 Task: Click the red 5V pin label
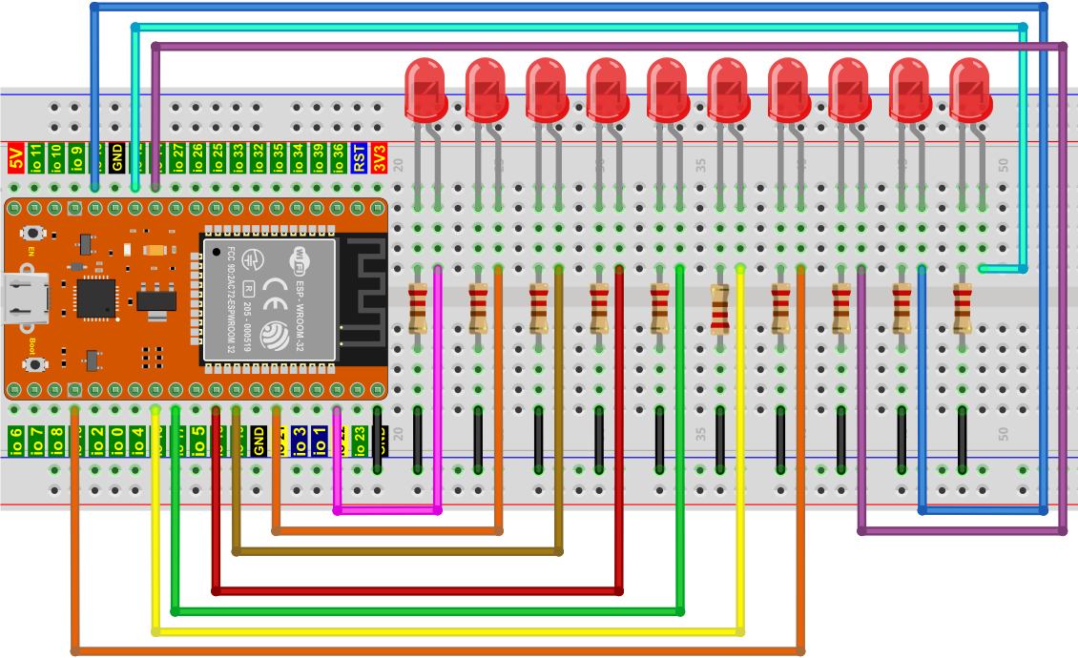[x=16, y=156]
